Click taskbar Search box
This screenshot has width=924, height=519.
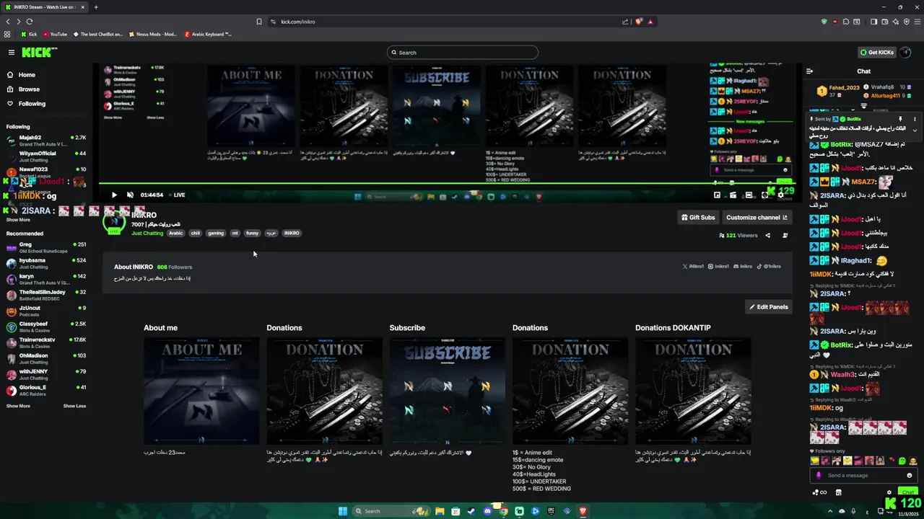coord(391,511)
